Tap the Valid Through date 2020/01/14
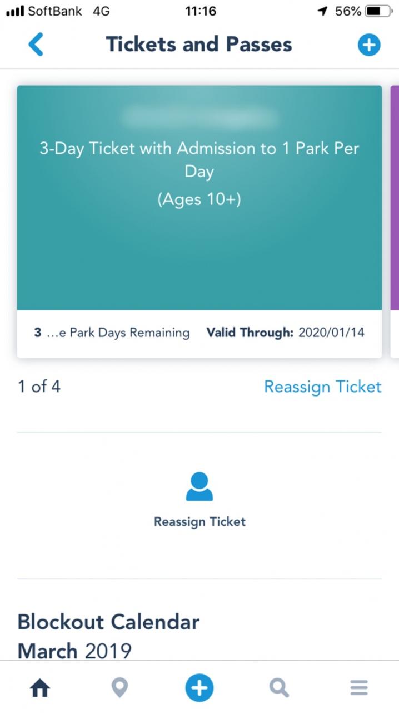 (331, 333)
